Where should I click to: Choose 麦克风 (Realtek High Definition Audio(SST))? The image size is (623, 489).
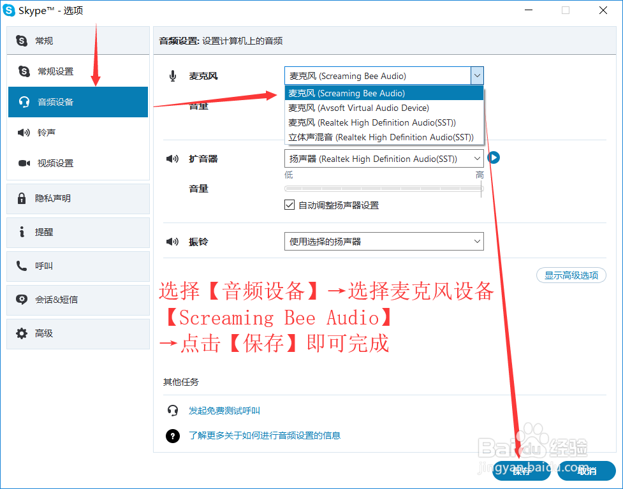click(384, 122)
